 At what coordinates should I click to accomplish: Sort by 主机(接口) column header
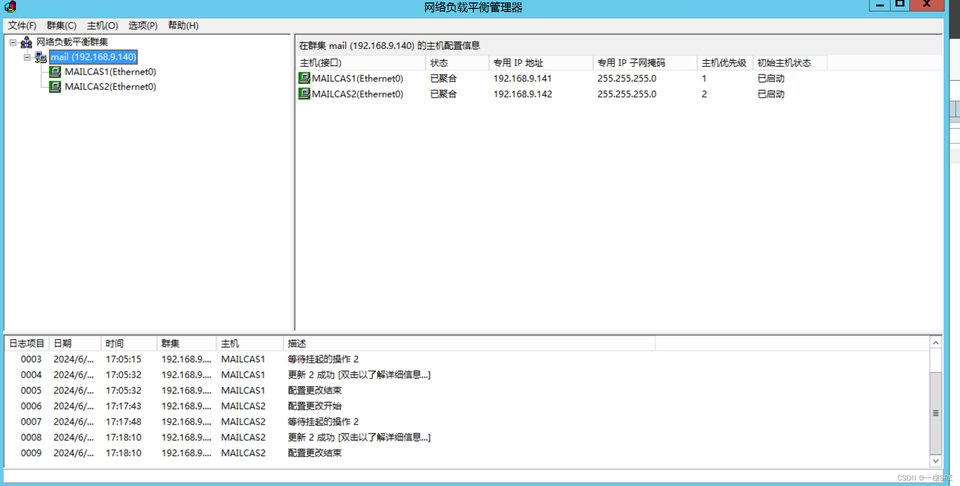click(x=361, y=63)
